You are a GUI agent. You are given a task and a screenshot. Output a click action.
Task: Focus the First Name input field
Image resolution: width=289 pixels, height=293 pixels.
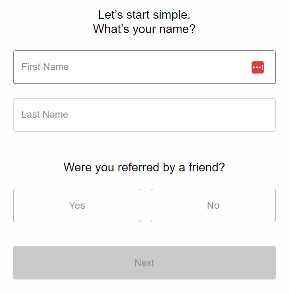point(144,67)
